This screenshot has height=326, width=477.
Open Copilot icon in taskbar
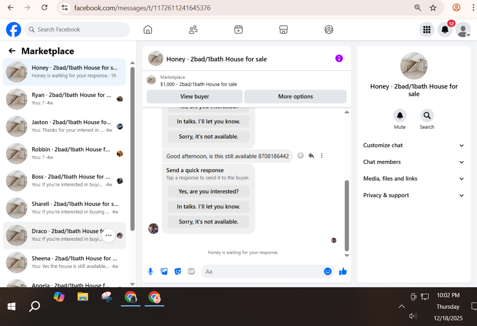tap(59, 297)
